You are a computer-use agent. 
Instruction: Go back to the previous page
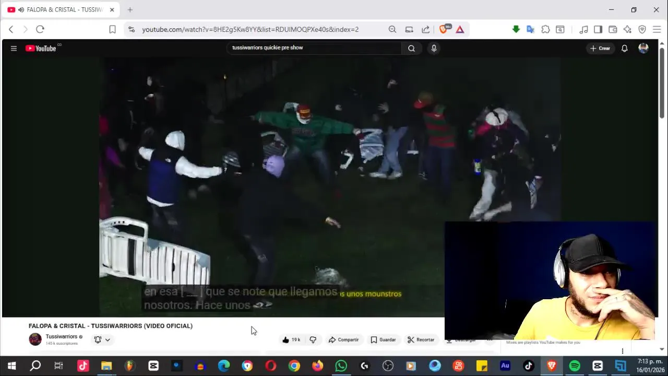click(11, 29)
